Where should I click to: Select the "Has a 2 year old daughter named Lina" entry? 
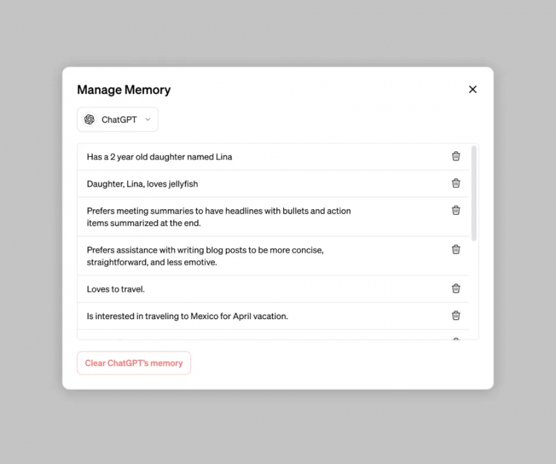tap(160, 157)
